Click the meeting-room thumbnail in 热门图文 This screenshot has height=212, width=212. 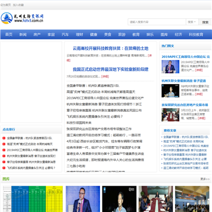(x=170, y=115)
